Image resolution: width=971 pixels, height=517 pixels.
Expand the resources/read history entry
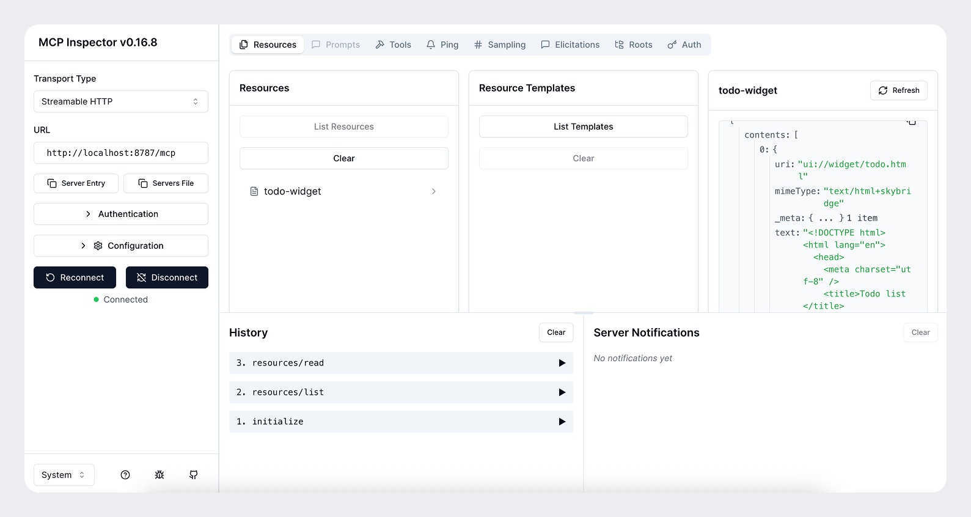coord(401,363)
